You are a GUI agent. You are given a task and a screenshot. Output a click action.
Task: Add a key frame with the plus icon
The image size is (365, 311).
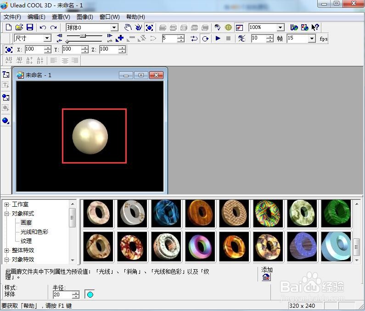pyautogui.click(x=120, y=38)
